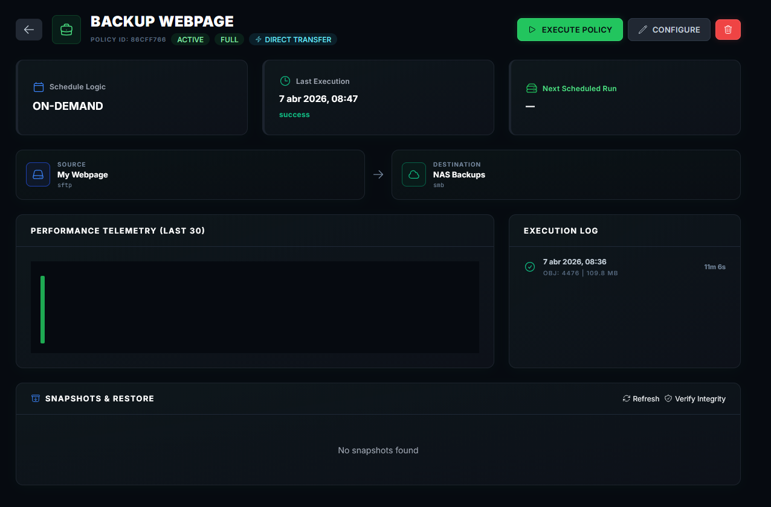Click the server icon beside Next Scheduled Run
The image size is (771, 507).
point(532,88)
